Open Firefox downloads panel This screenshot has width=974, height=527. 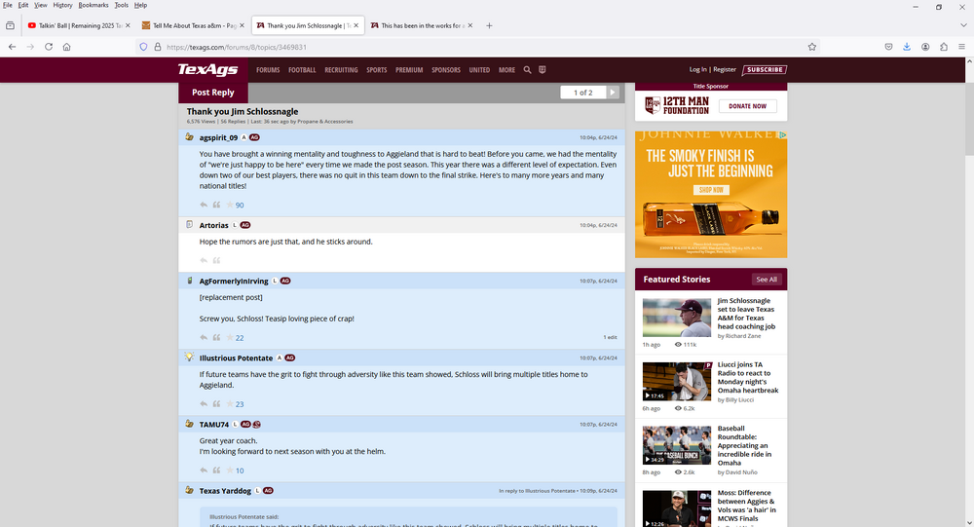pos(907,47)
